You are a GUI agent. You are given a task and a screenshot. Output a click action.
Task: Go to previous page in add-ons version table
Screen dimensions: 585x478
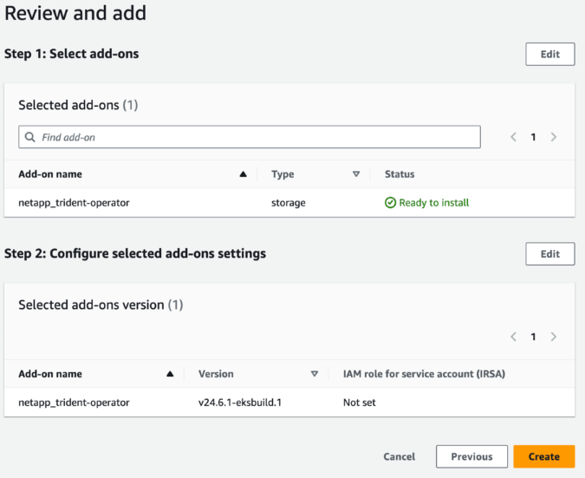click(513, 337)
